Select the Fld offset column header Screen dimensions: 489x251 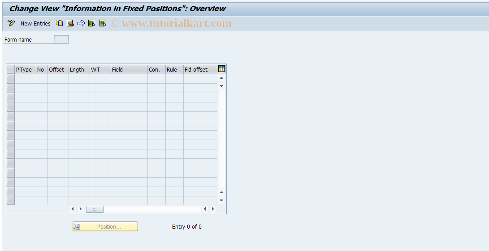point(200,69)
